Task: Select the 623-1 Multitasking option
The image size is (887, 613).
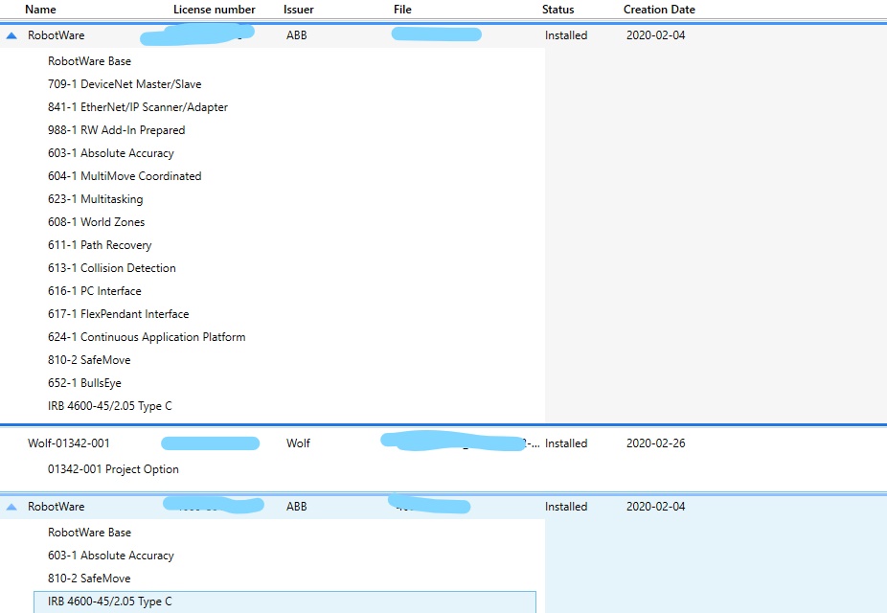Action: click(x=95, y=199)
